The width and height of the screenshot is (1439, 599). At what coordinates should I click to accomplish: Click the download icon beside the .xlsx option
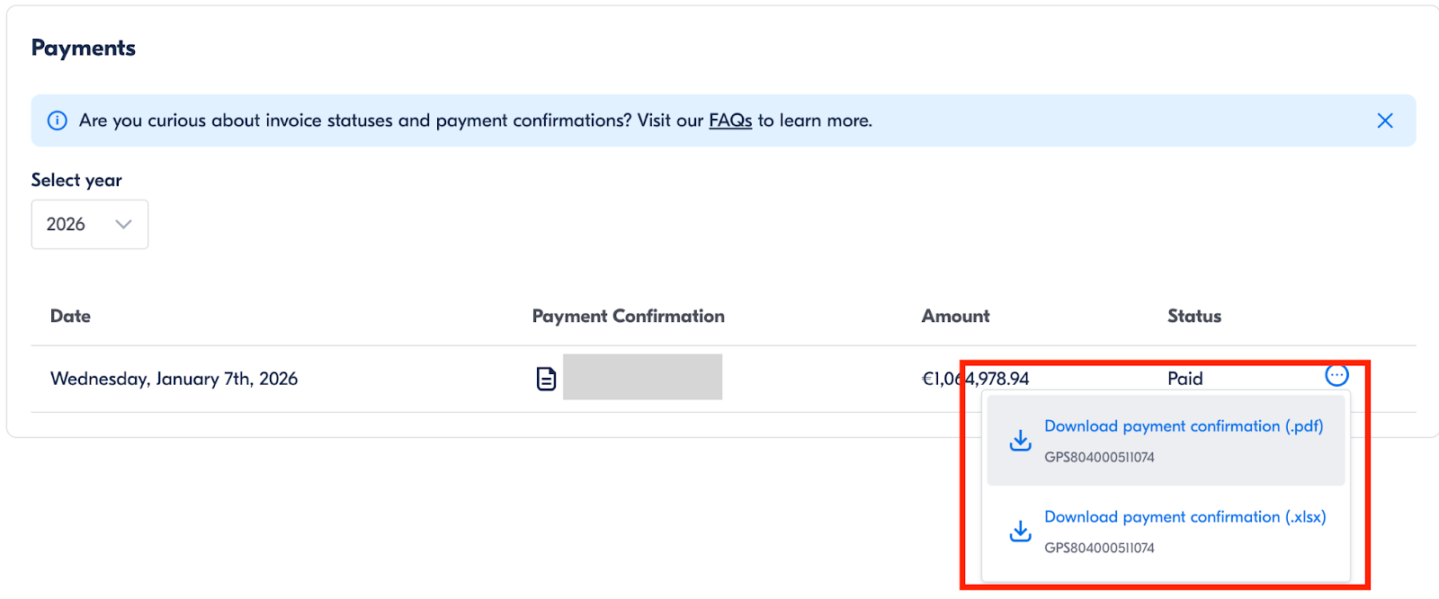point(1020,531)
